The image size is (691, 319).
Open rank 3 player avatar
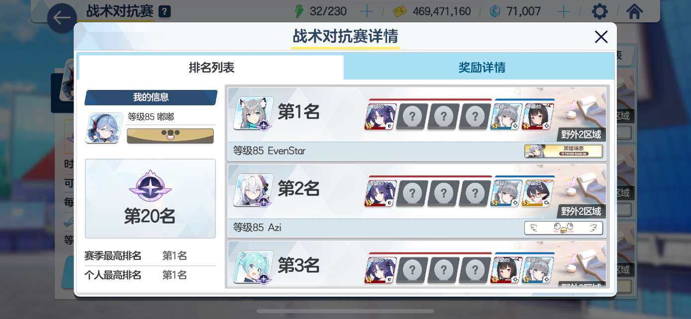(254, 267)
